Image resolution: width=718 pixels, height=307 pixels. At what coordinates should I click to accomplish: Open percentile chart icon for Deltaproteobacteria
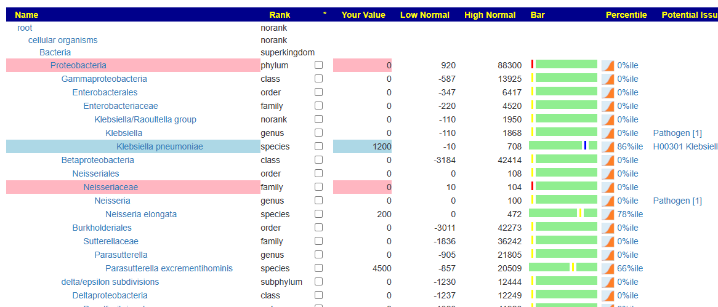[608, 295]
